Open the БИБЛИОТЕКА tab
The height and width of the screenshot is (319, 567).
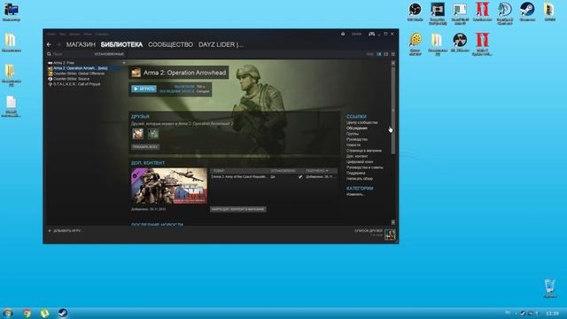point(121,44)
